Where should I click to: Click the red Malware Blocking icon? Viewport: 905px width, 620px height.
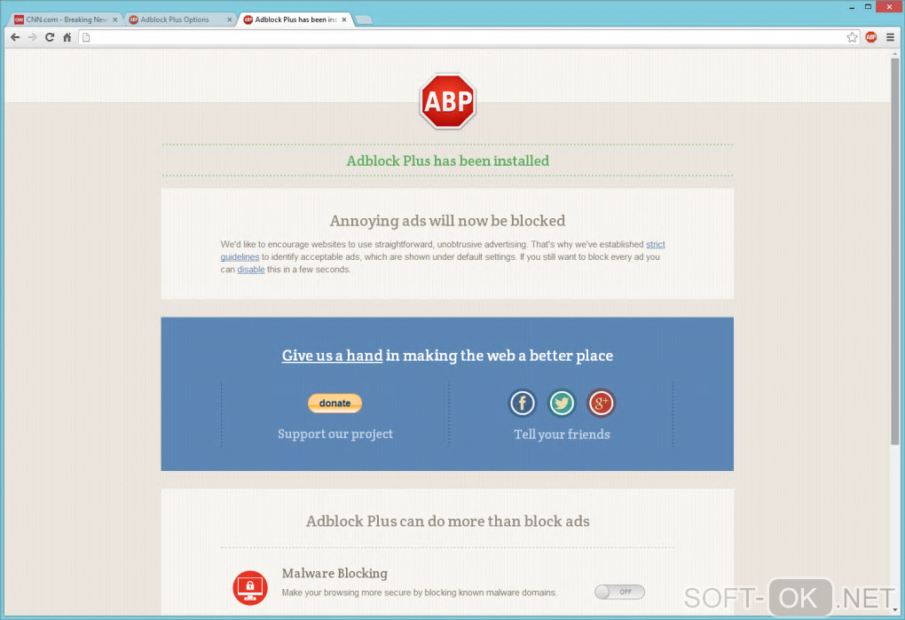tap(250, 588)
